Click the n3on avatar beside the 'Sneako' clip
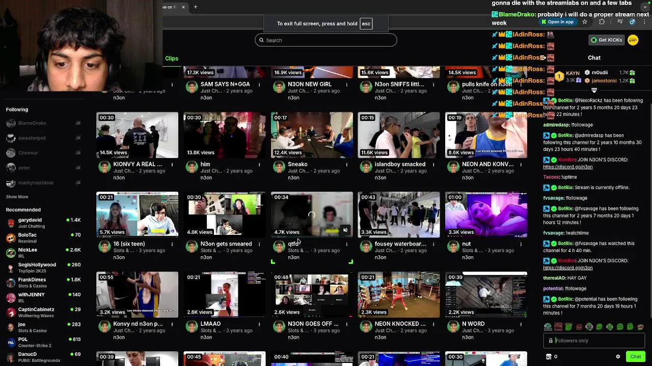652x366 pixels. pyautogui.click(x=279, y=167)
